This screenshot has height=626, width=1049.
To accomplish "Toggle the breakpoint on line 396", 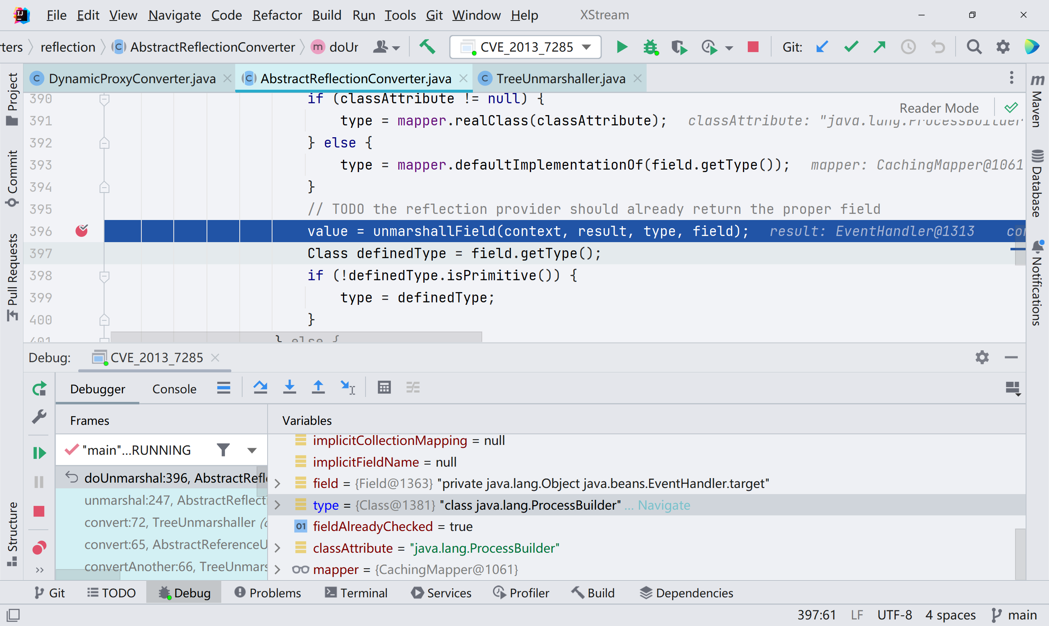I will pyautogui.click(x=82, y=231).
